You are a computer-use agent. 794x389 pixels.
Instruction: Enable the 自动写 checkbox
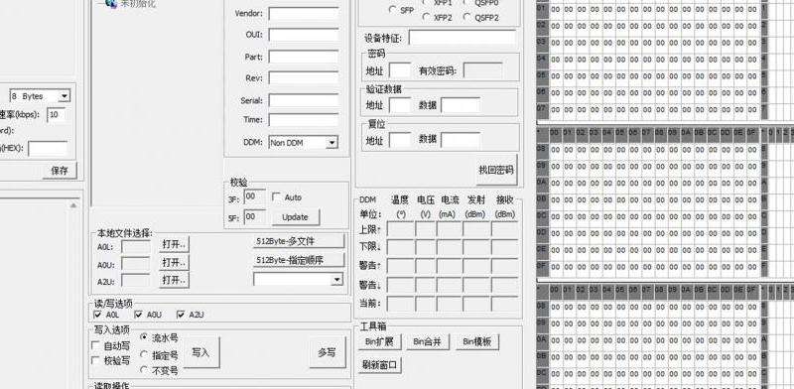click(94, 345)
